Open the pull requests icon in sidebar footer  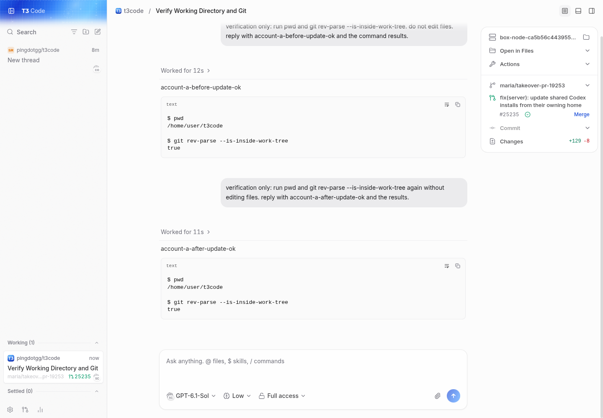(25, 410)
